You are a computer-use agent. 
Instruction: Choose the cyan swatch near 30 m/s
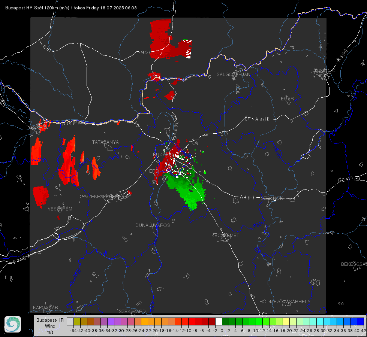(320, 321)
